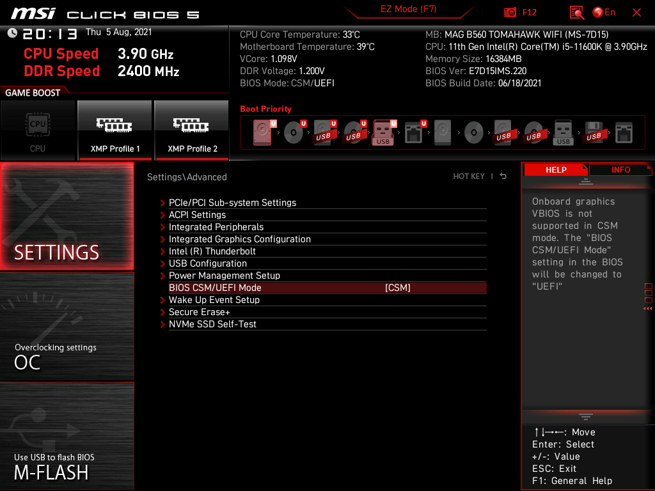
Task: Click the clock icon beside the time
Action: pos(12,33)
